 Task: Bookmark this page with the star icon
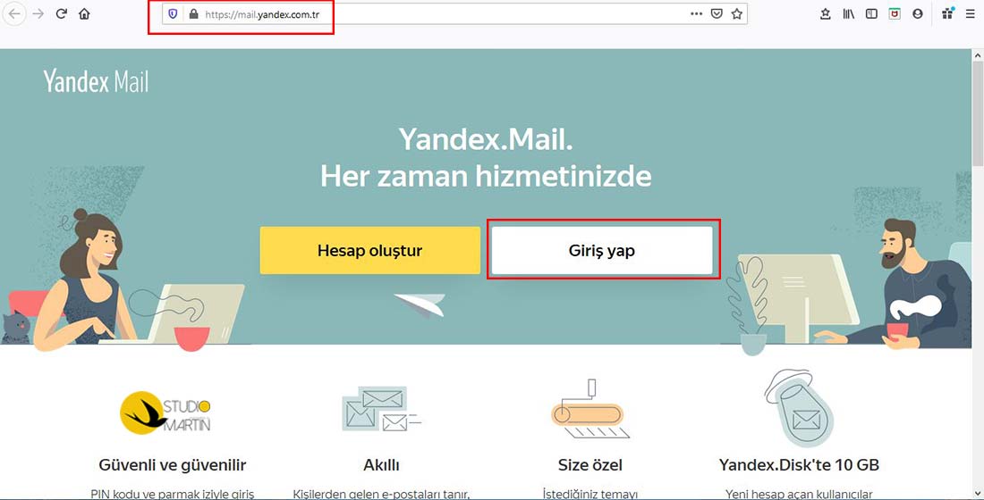pyautogui.click(x=737, y=14)
